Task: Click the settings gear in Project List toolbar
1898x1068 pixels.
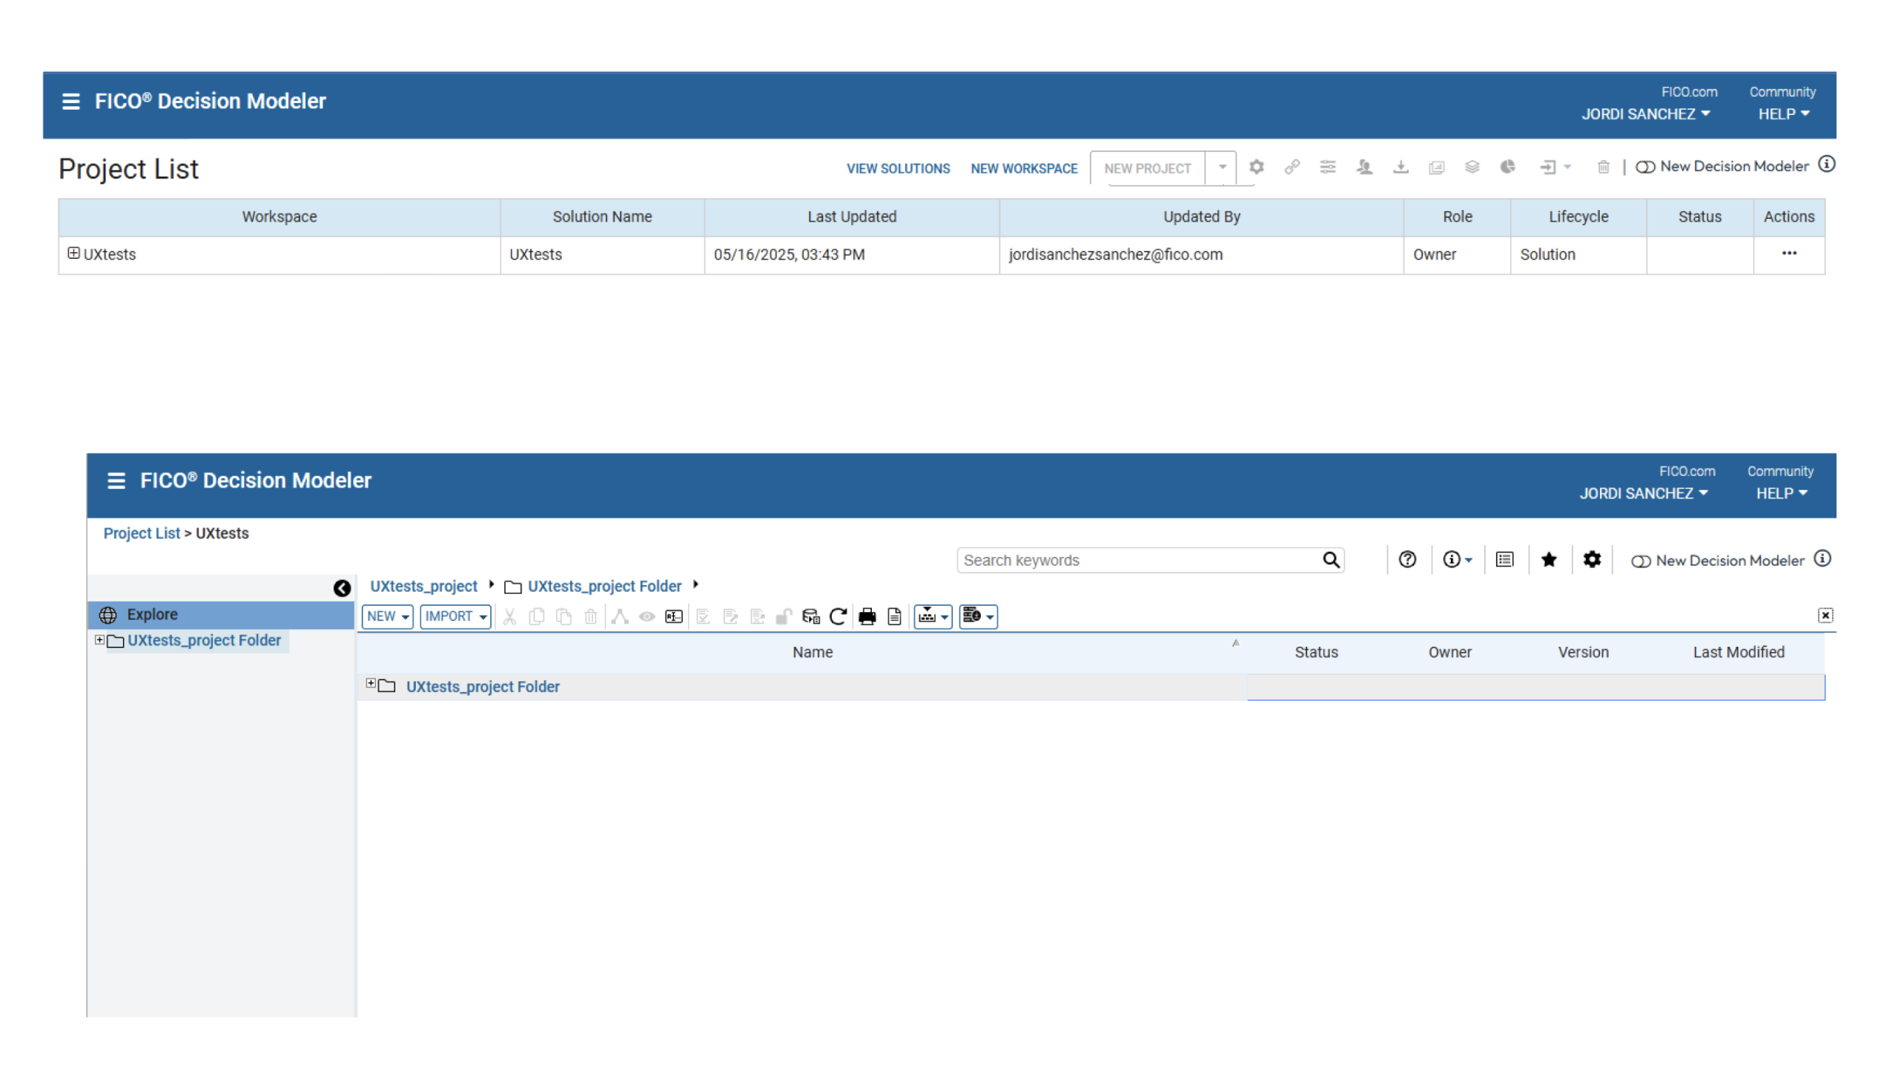Action: tap(1257, 167)
